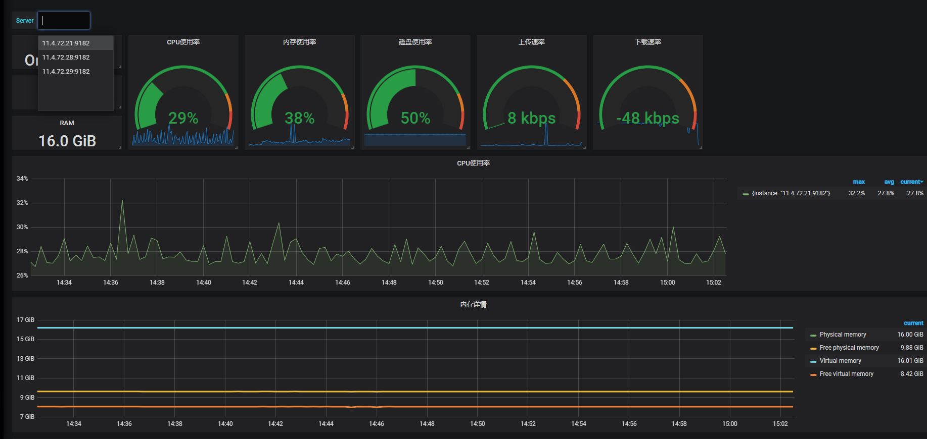Open the CPU使用率 graph panel title
This screenshot has height=439, width=927.
pyautogui.click(x=474, y=163)
